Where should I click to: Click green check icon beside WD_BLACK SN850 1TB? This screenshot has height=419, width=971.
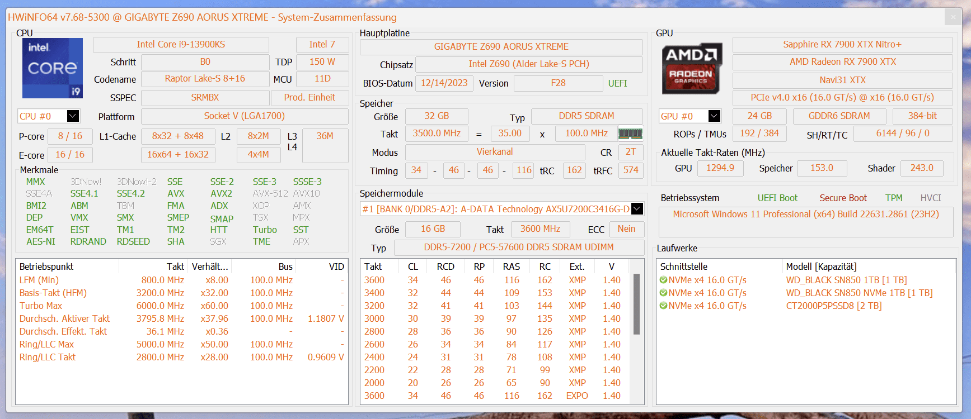(663, 280)
